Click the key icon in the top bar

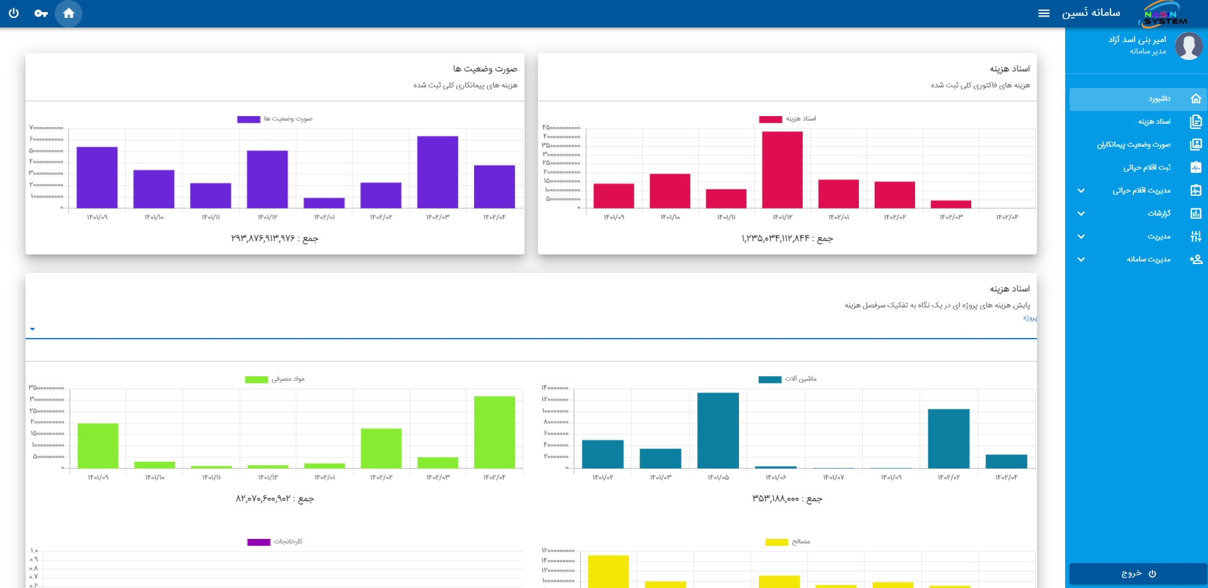pyautogui.click(x=41, y=13)
